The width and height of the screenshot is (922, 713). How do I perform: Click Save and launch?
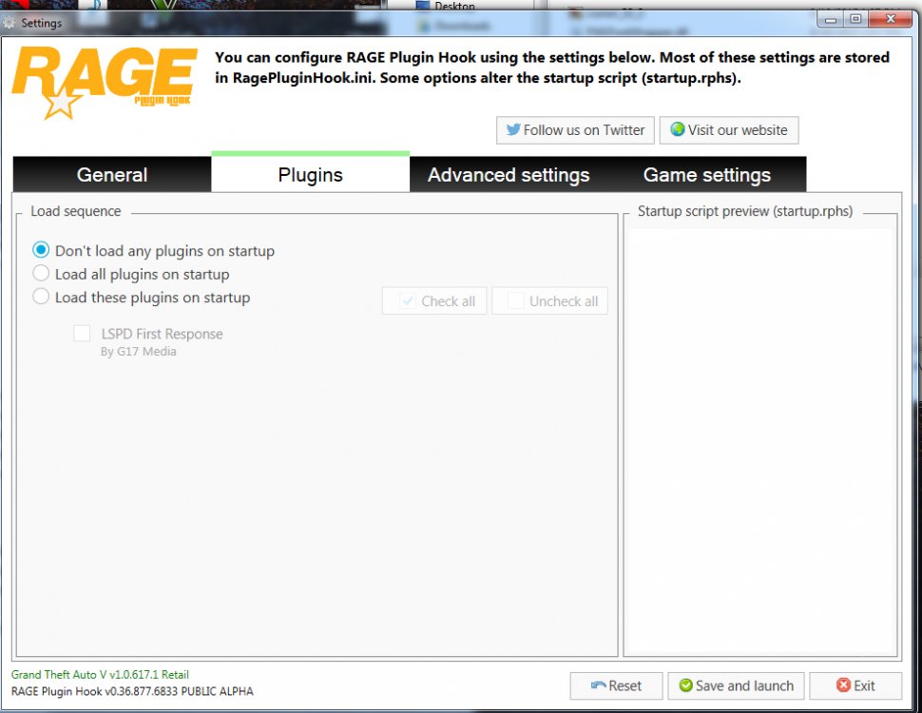pos(736,686)
